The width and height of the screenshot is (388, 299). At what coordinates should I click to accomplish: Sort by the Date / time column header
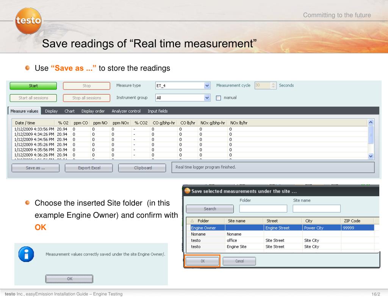[33, 123]
